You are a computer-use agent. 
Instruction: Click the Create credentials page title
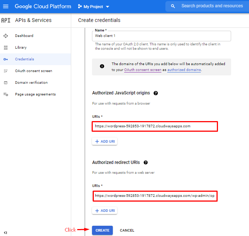coord(99,20)
